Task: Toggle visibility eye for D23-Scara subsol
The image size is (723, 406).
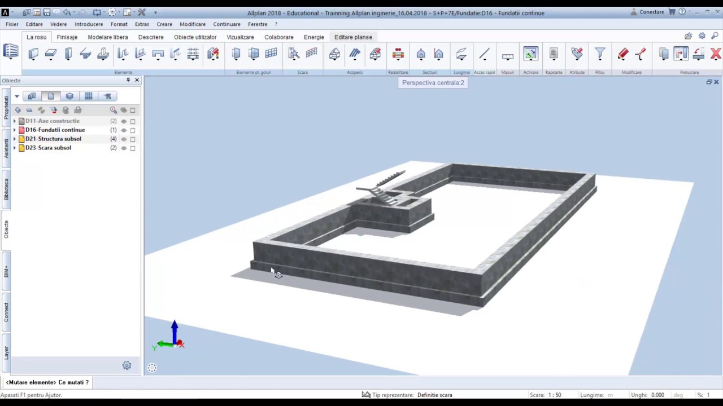Action: [x=124, y=148]
